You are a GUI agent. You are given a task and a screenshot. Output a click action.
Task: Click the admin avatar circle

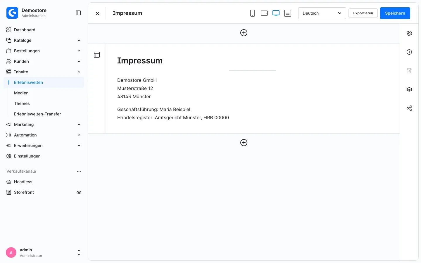11,252
